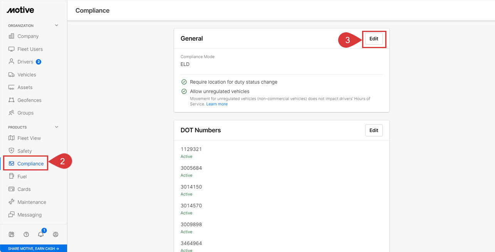Click the Share Motive, Earn Cash banner
Screen dimensions: 495x252
(x=34, y=249)
